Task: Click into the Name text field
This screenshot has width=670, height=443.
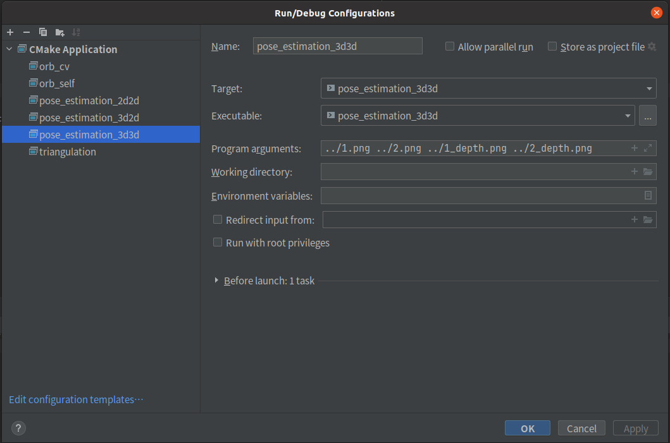Action: point(337,46)
